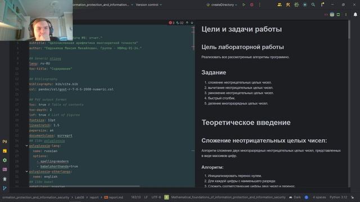The image size is (360, 202).
Task: Select the Python 3.12 interpreter widget
Action: 338,197
